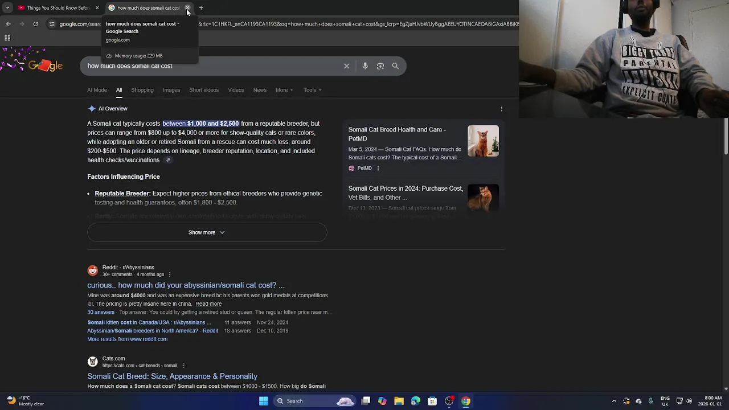Click the Cats.com favicon icon

92,362
